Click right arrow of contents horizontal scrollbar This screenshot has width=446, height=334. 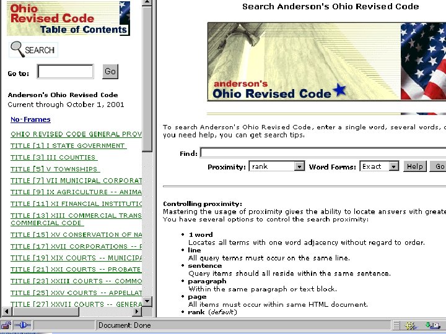137,312
